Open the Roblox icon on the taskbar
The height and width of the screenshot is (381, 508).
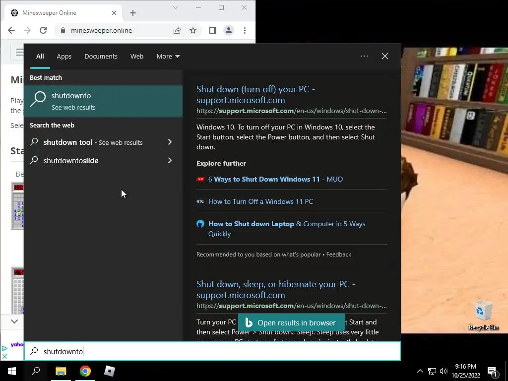(110, 371)
